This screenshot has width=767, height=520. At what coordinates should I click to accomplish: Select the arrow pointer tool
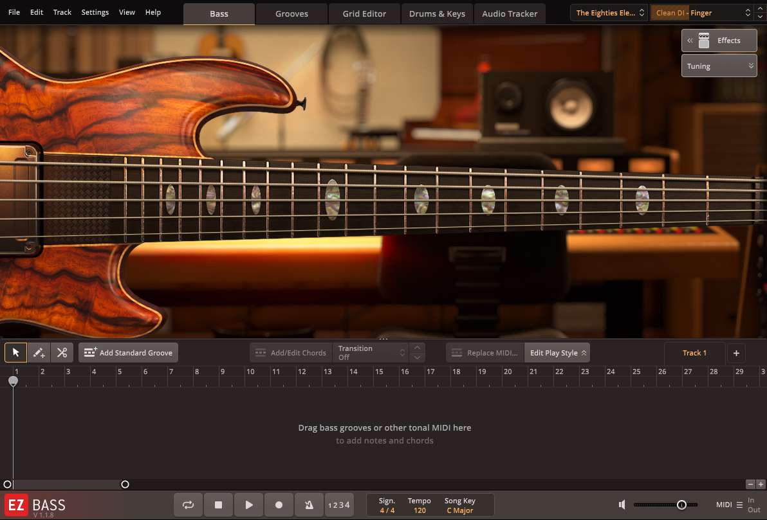[15, 352]
